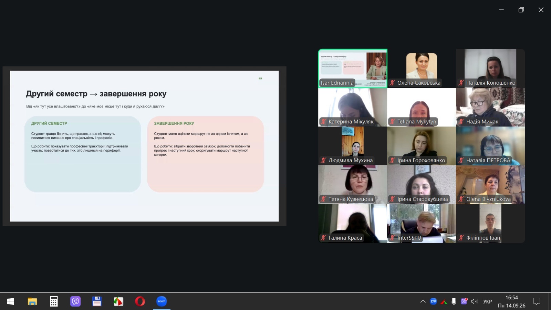Open the Viber app in taskbar
Screen dimensions: 551x310
point(75,301)
